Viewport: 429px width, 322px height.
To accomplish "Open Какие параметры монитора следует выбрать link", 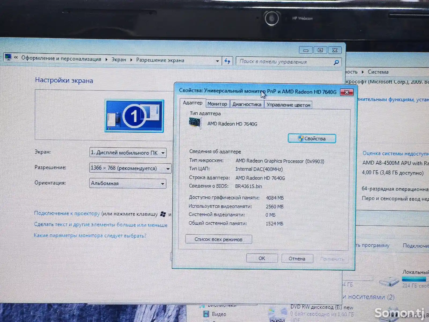I will point(90,236).
